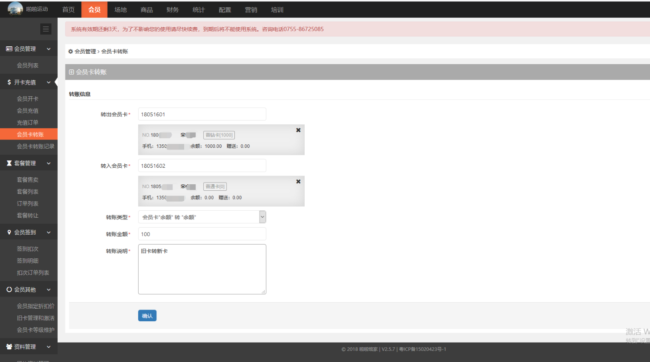The height and width of the screenshot is (362, 650).
Task: Open the 统计 top menu
Action: point(198,10)
